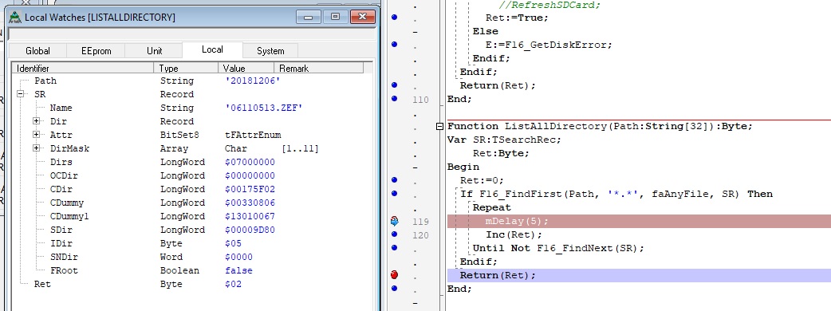The height and width of the screenshot is (311, 831).
Task: Click the Identifier column header
Action: [x=83, y=68]
